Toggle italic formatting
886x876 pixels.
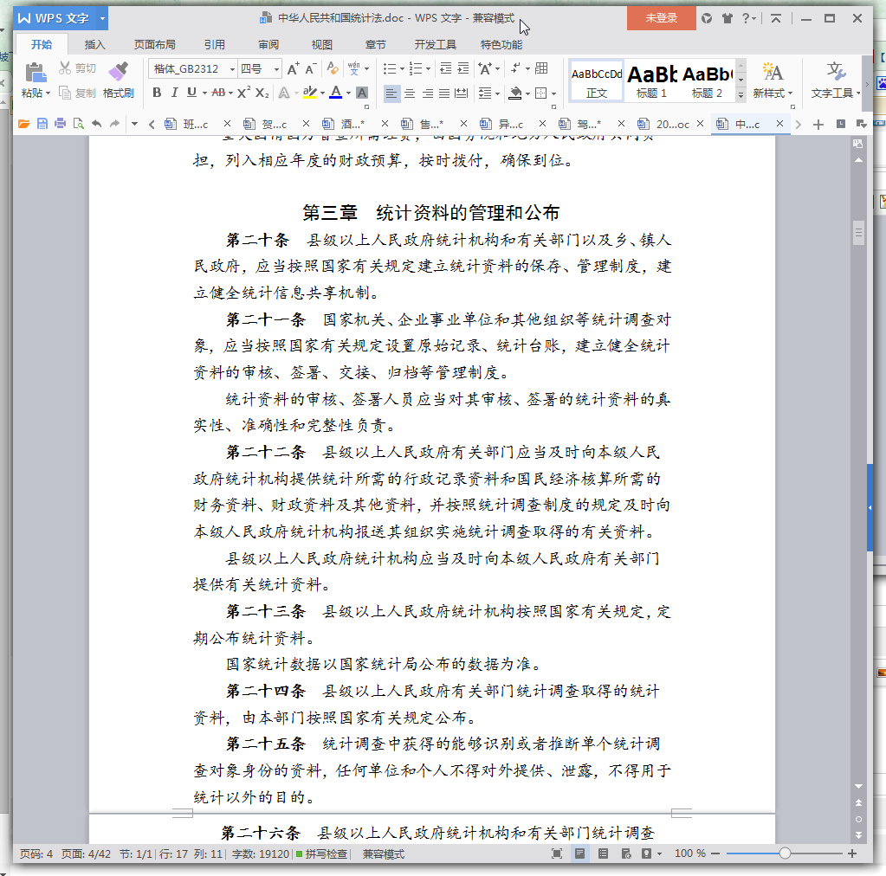click(174, 93)
